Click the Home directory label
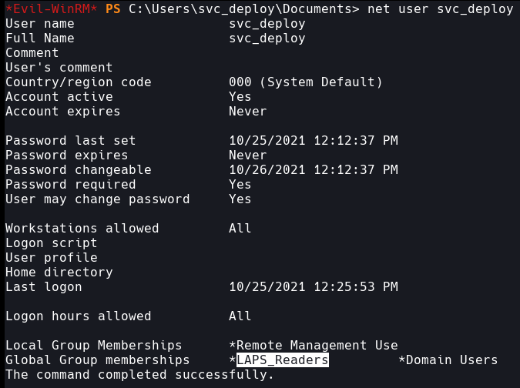520x388 pixels. (59, 273)
